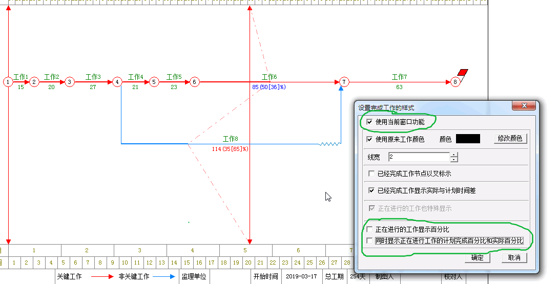Toggle the 使用原来工作颜色 checkbox

pyautogui.click(x=370, y=139)
